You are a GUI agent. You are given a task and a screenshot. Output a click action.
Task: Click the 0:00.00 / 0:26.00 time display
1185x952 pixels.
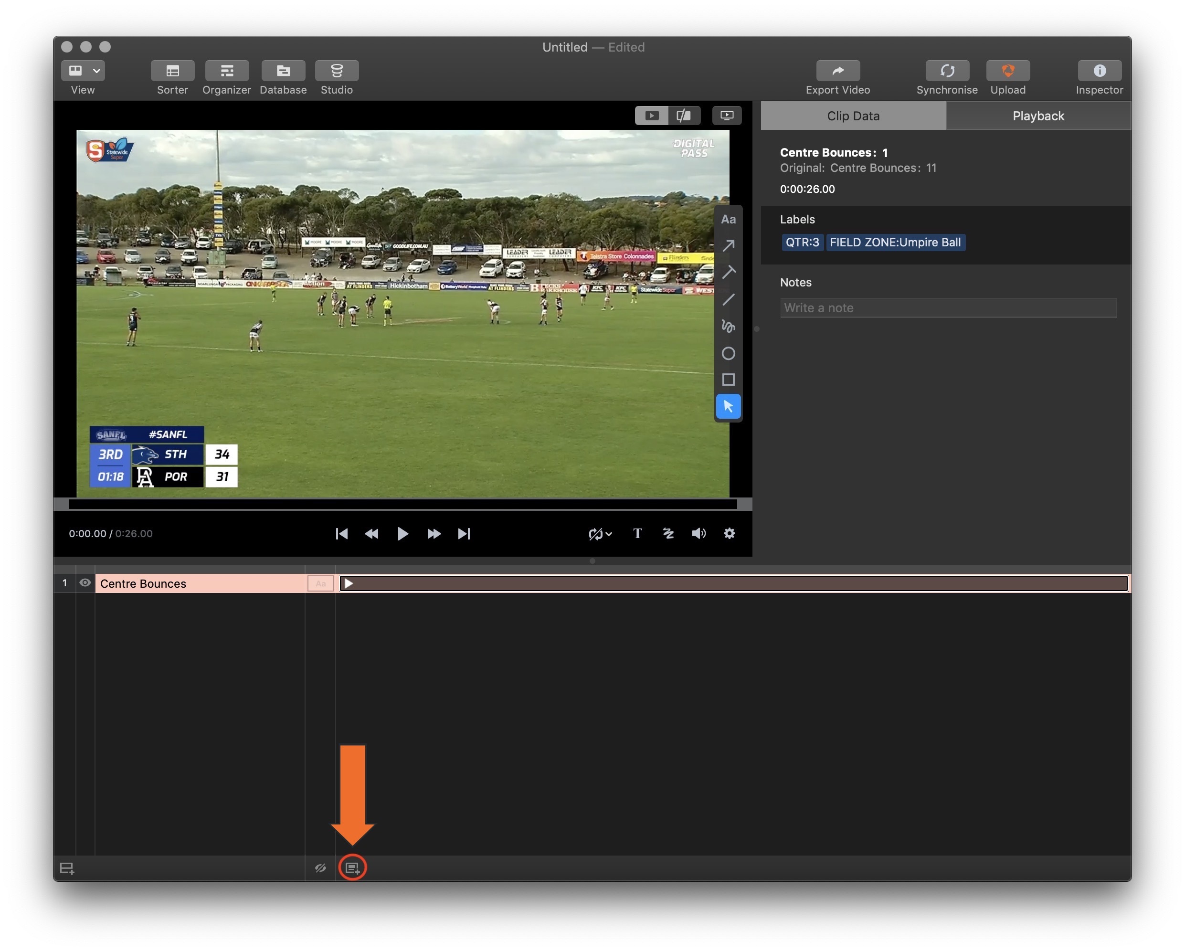tap(110, 534)
